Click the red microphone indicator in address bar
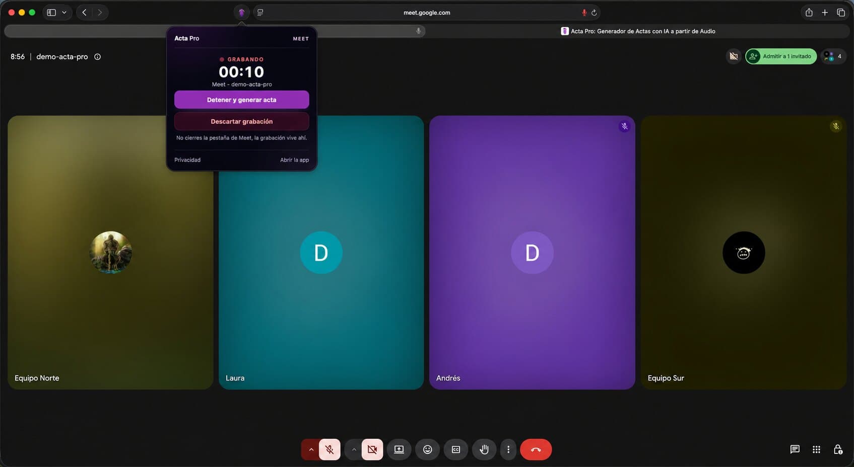This screenshot has width=854, height=467. 584,13
